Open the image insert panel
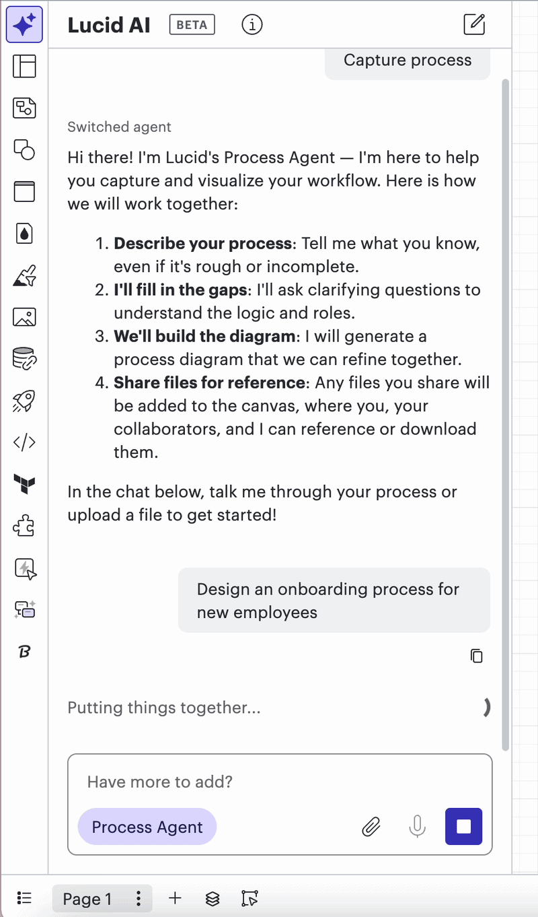The height and width of the screenshot is (917, 538). coord(24,316)
